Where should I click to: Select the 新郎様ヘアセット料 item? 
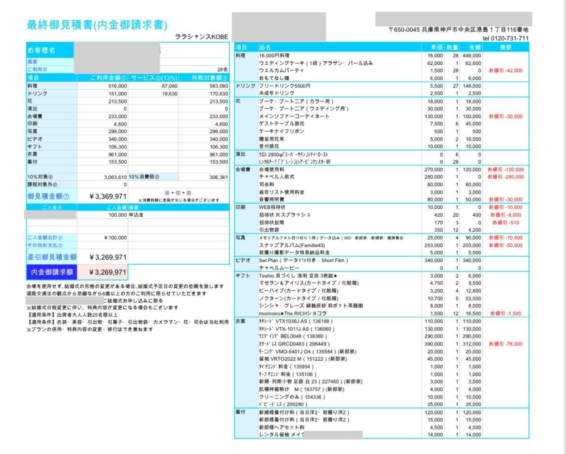coord(282,428)
